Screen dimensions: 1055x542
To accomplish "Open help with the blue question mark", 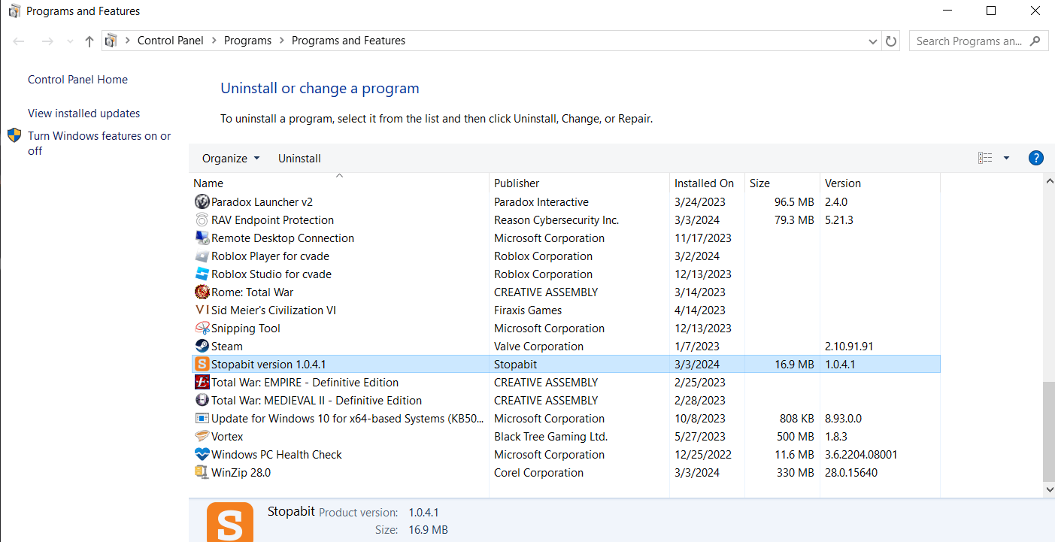I will coord(1035,158).
